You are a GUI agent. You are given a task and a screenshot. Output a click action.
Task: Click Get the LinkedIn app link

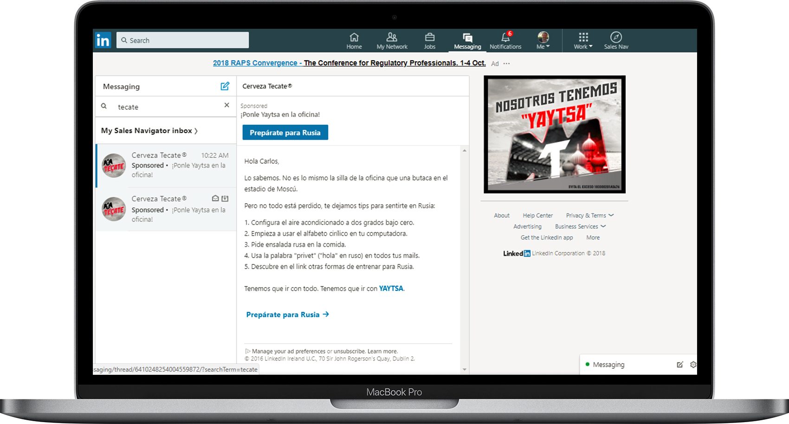click(547, 238)
